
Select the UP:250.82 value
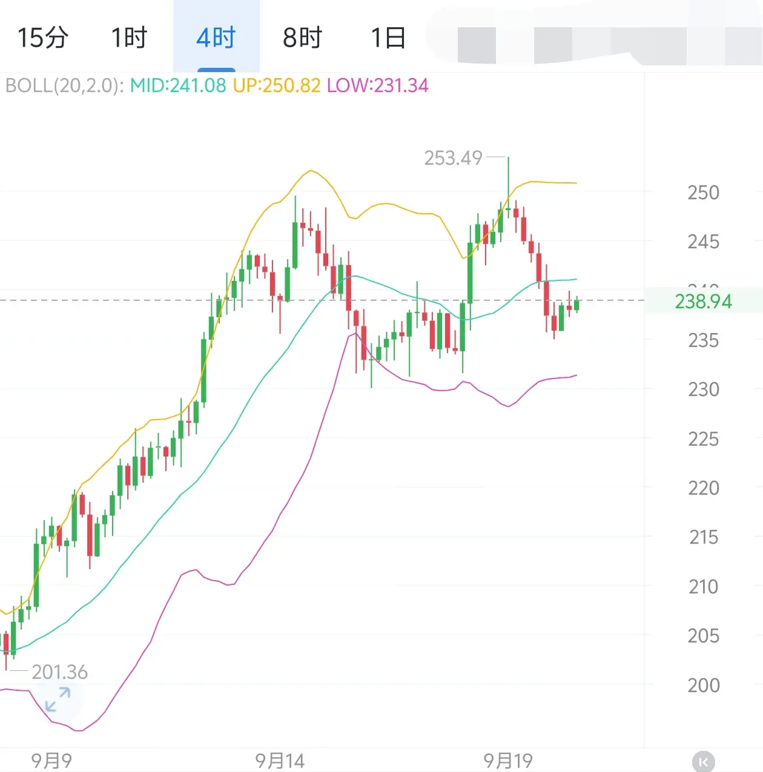[277, 85]
